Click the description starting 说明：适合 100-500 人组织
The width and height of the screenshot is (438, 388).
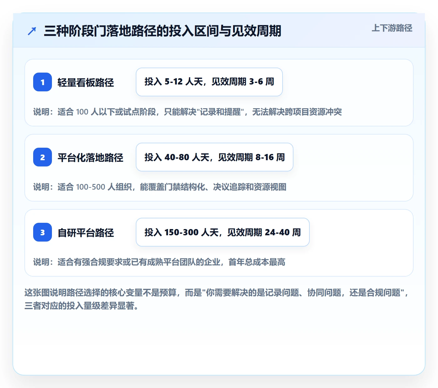pos(160,187)
